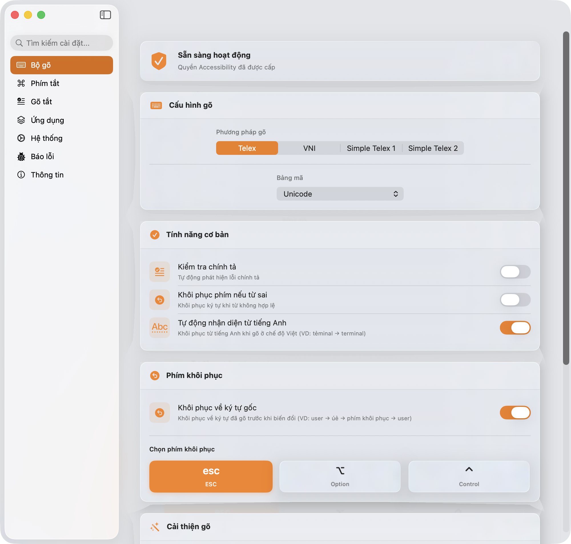The height and width of the screenshot is (544, 571).
Task: Enable Kiểm tra chính tả toggle
Action: [515, 272]
